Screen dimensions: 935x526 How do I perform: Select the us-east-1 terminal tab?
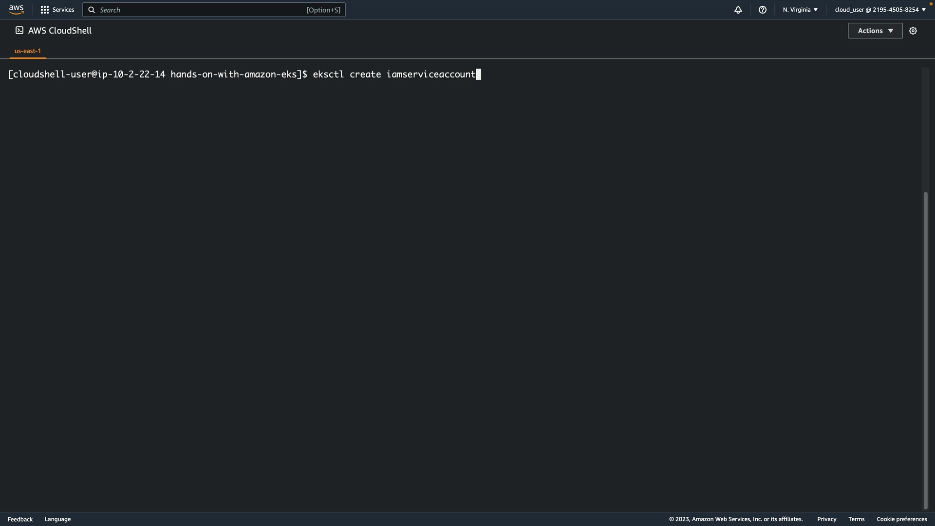tap(28, 51)
